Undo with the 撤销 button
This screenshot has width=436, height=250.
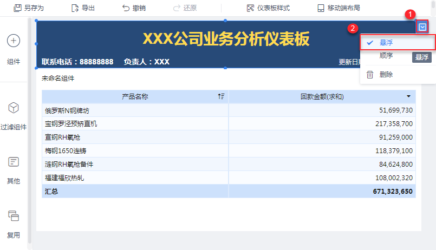(134, 8)
